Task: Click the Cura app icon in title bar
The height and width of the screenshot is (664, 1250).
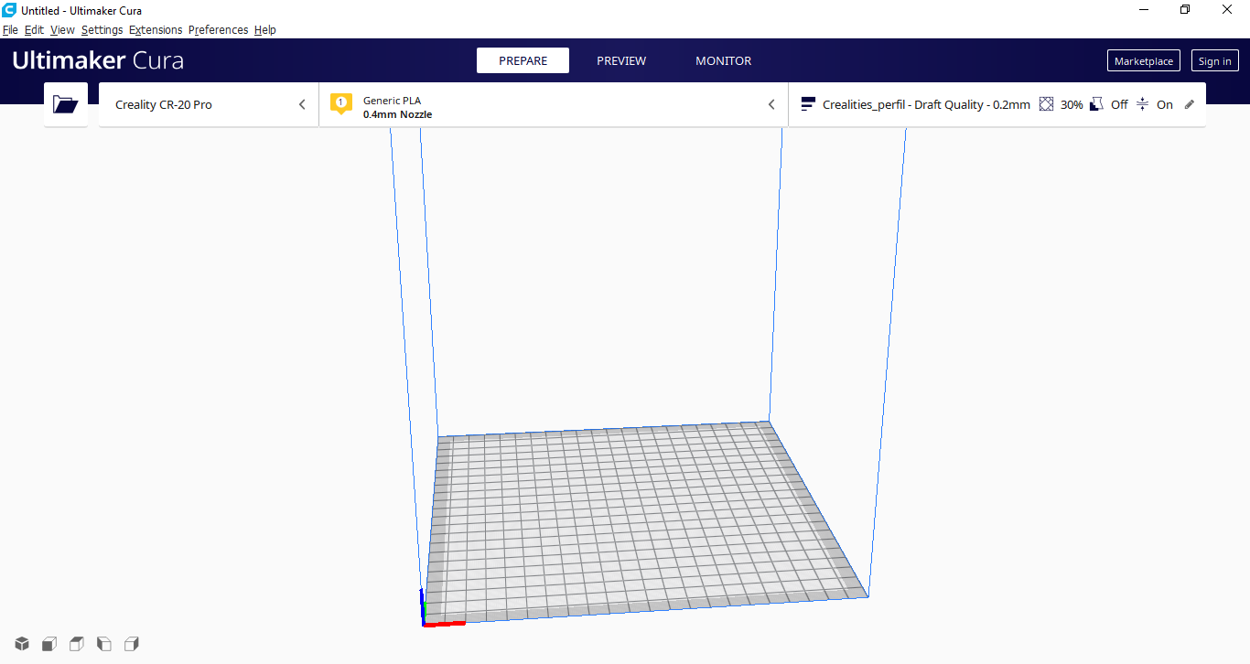Action: 9,10
